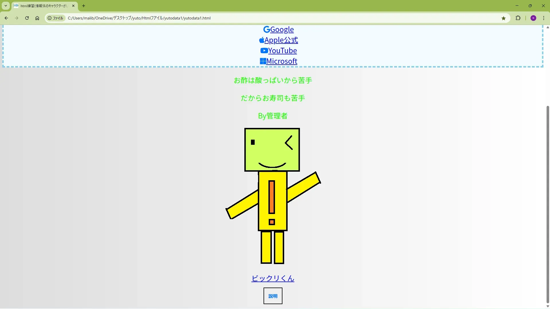Image resolution: width=550 pixels, height=309 pixels.
Task: Go to the home page icon
Action: [37, 18]
